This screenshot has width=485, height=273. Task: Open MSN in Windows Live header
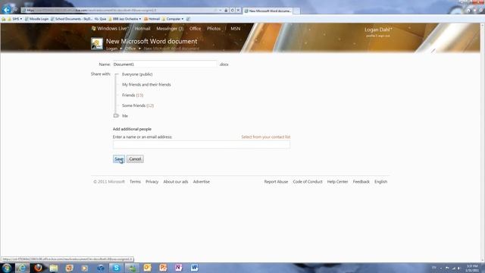point(236,29)
